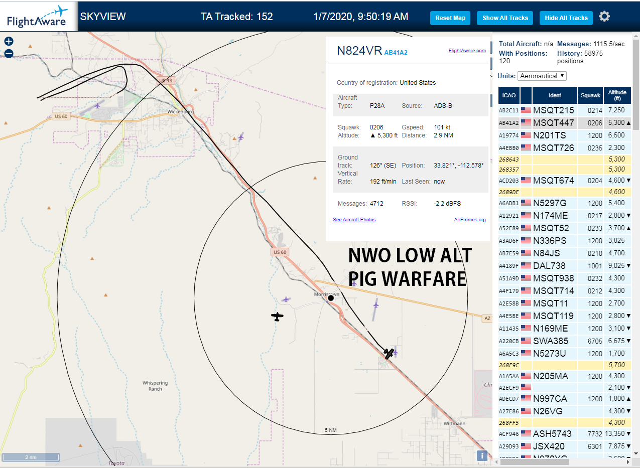Select the MSQT447 aircraft row
Image resolution: width=640 pixels, height=468 pixels.
[565, 122]
